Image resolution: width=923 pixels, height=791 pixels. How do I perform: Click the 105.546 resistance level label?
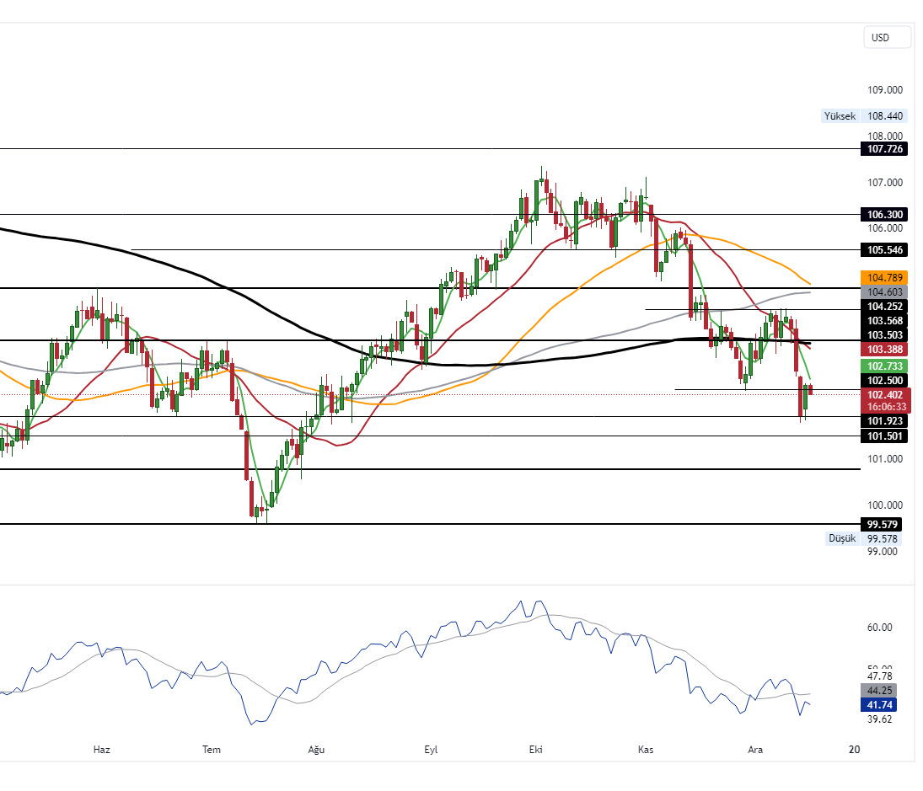[883, 250]
